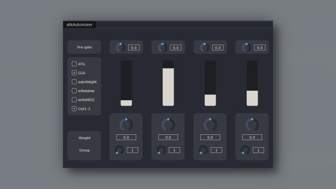Click the third channel group number field
The width and height of the screenshot is (336, 189).
(x=216, y=150)
